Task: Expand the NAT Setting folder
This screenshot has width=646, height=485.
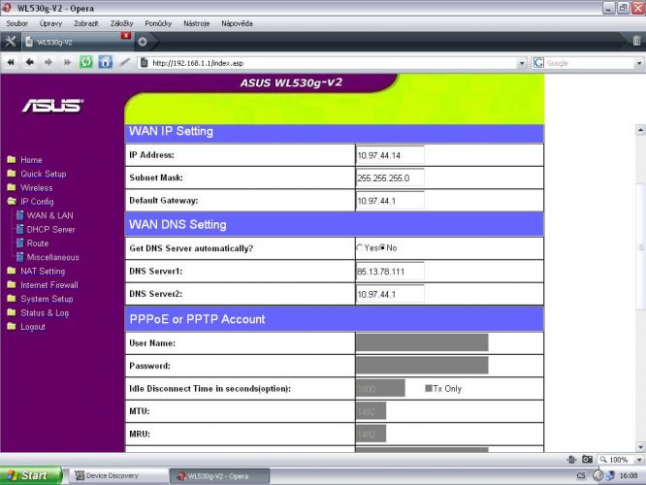Action: point(12,271)
